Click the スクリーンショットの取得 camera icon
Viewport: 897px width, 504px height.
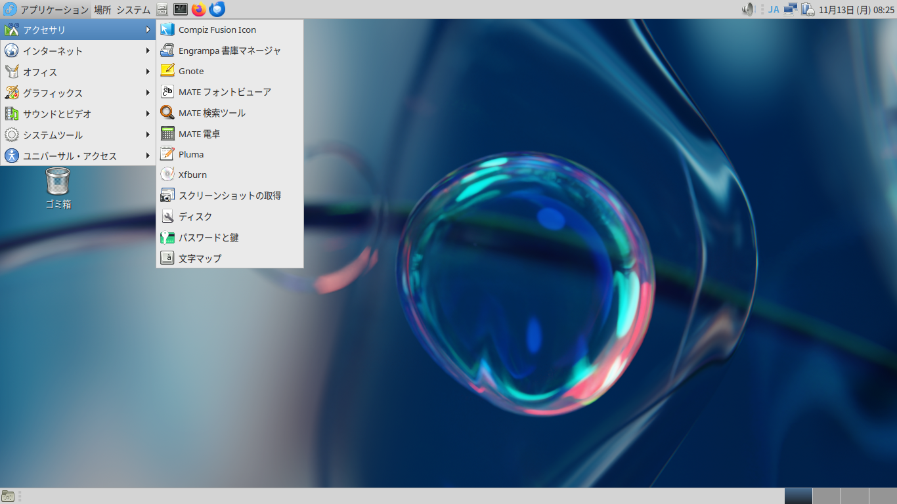[x=167, y=196]
